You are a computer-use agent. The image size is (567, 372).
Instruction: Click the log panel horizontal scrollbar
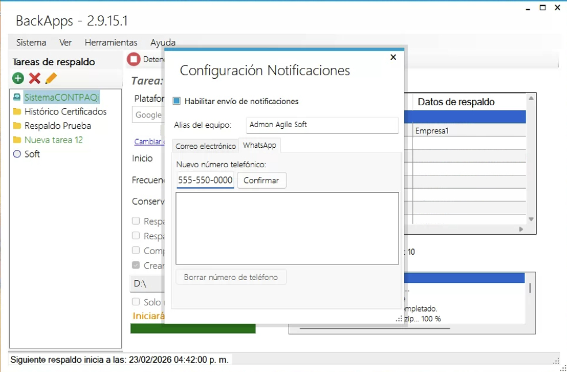[374, 328]
